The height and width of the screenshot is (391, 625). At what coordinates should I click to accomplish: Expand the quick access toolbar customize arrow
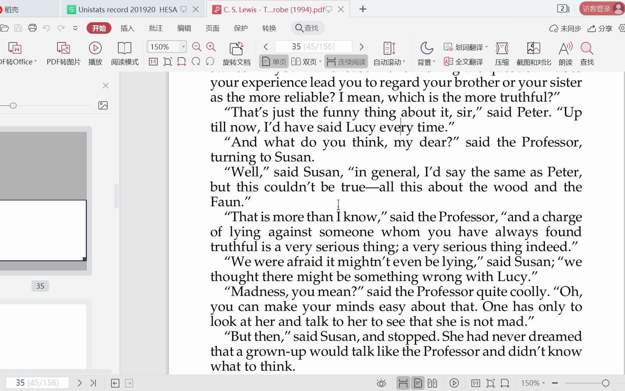(75, 28)
